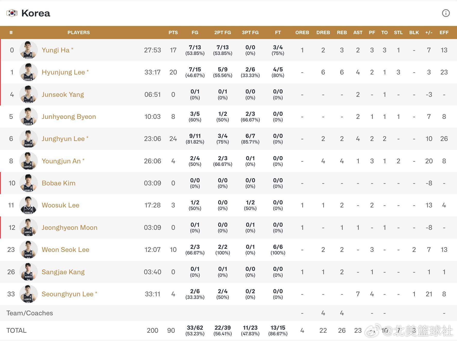This screenshot has height=342, width=457.
Task: Sort by the 3PT FG column header
Action: (250, 33)
